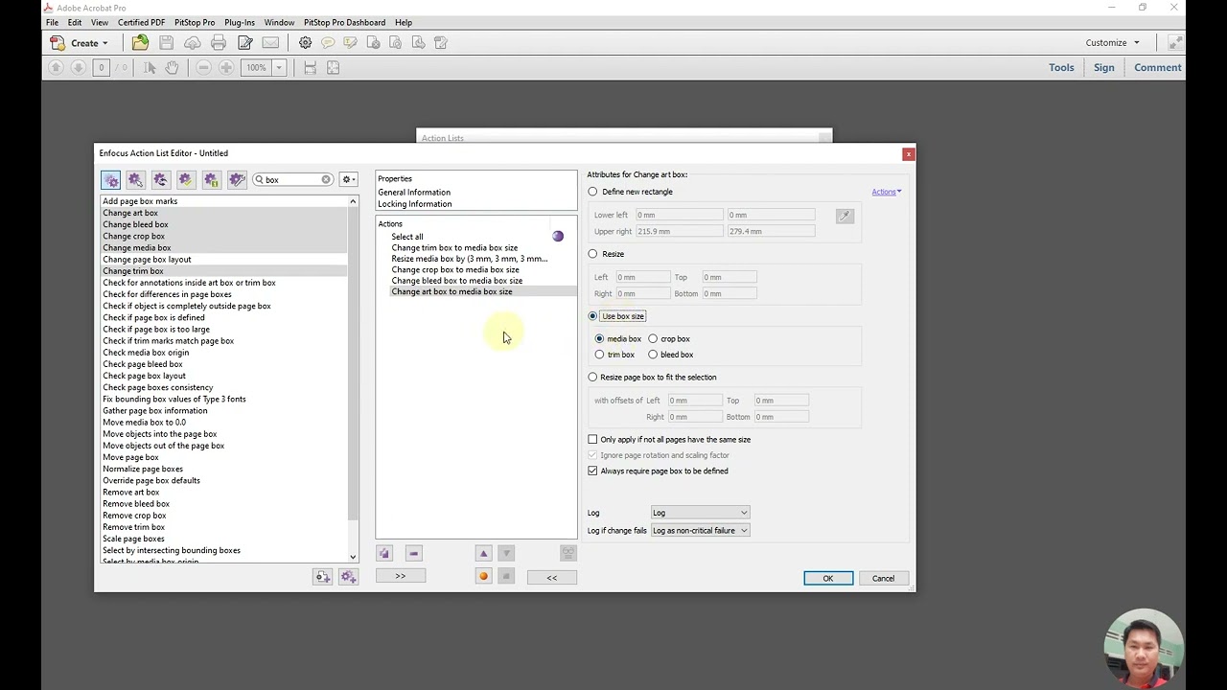
Task: Select 'Remove crop box' in the action list
Action: click(x=134, y=516)
